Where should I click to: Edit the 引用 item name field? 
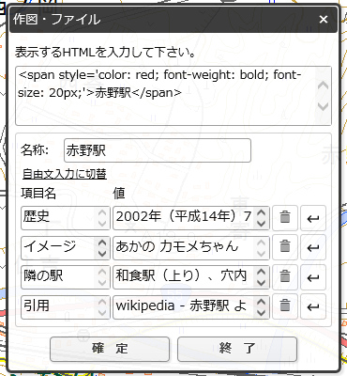coord(66,306)
